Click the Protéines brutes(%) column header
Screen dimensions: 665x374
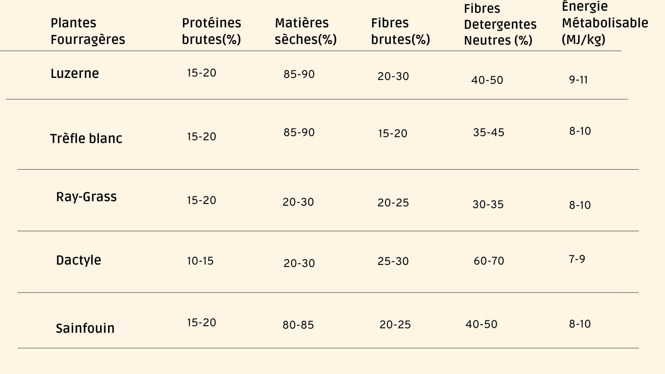211,31
